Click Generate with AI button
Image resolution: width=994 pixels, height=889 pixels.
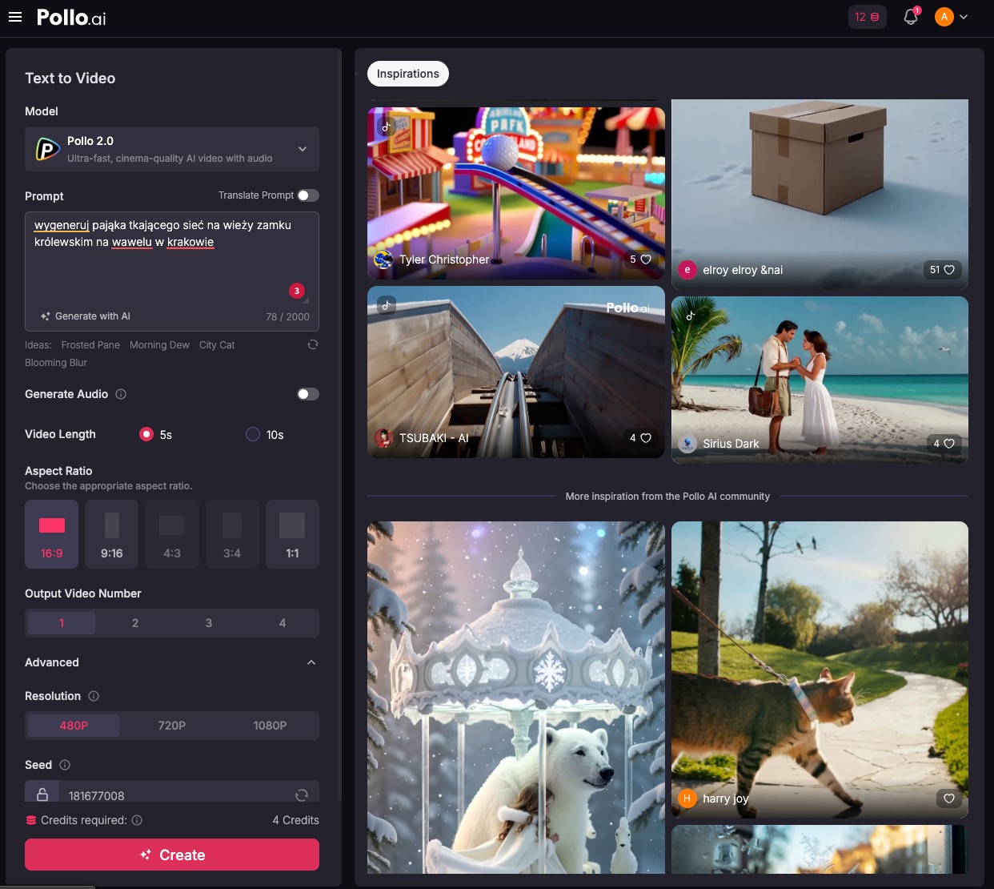tap(86, 316)
